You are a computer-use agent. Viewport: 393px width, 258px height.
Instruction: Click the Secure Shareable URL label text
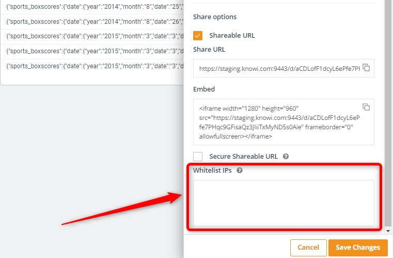tap(243, 156)
